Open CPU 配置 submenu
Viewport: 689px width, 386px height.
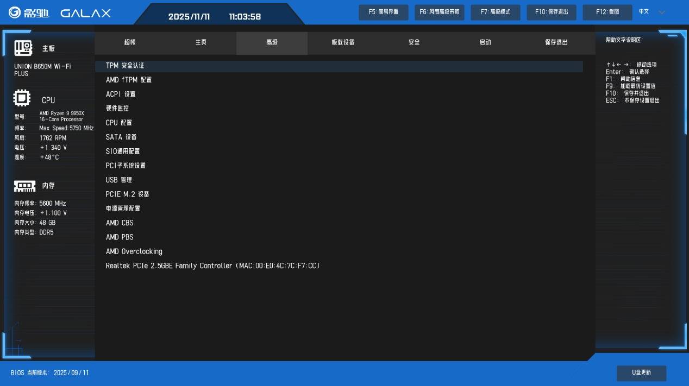[119, 123]
